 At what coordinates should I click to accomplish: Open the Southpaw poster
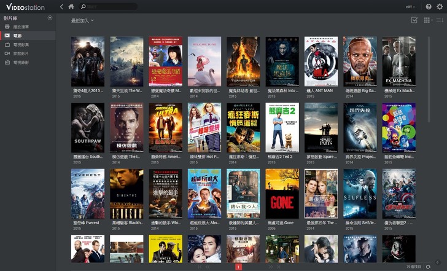[88, 128]
